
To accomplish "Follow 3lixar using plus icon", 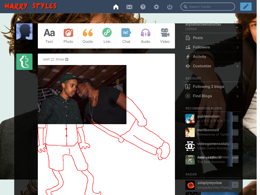I will point(67,59).
